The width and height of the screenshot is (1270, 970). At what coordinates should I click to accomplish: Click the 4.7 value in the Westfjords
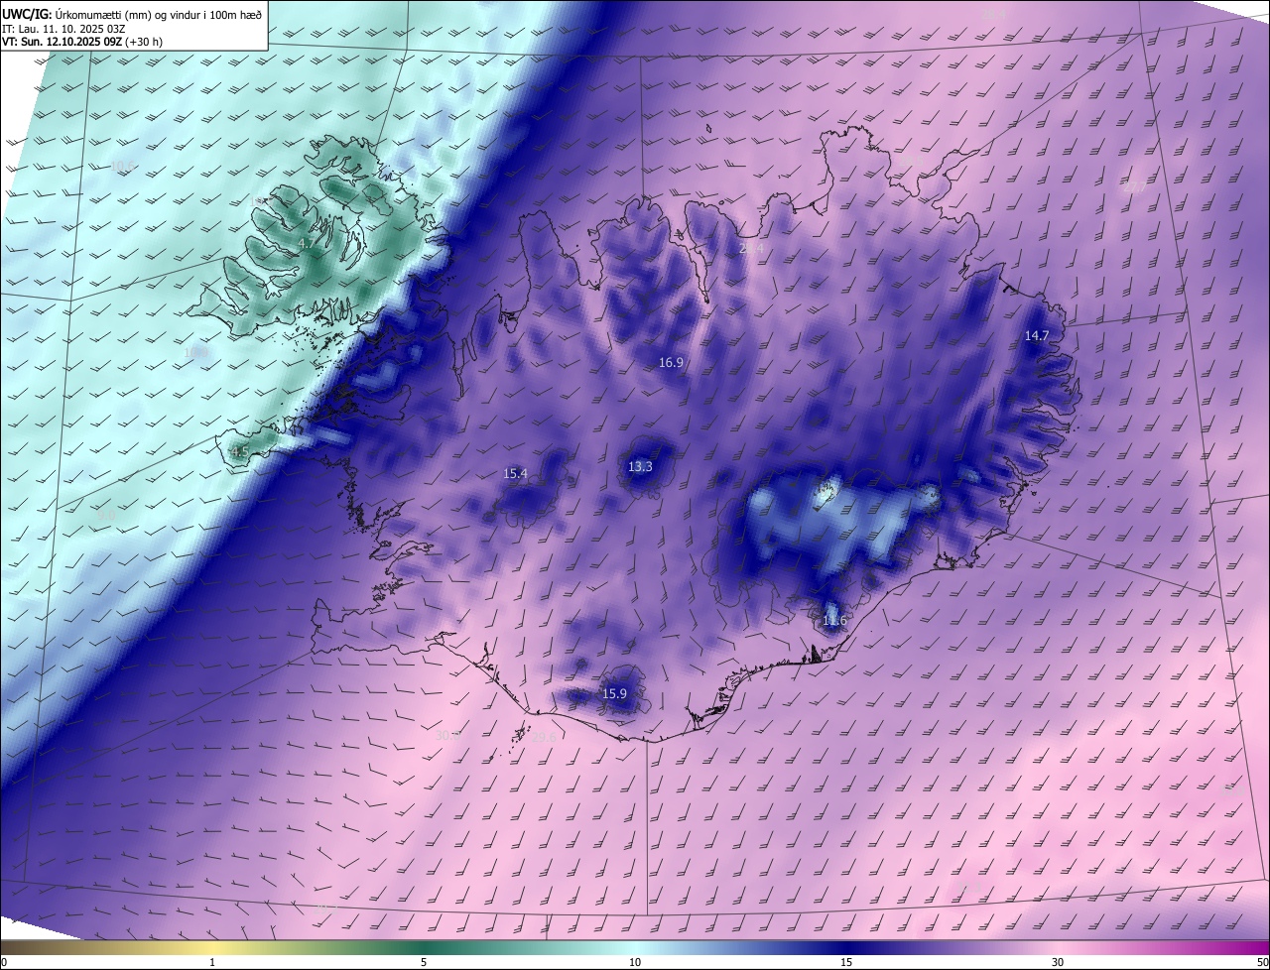[x=307, y=243]
